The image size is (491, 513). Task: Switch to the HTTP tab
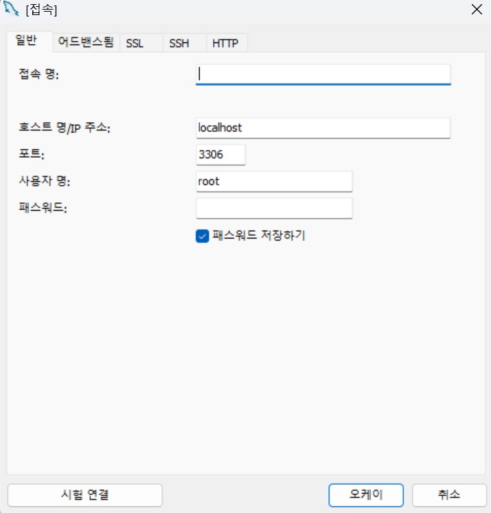point(227,43)
